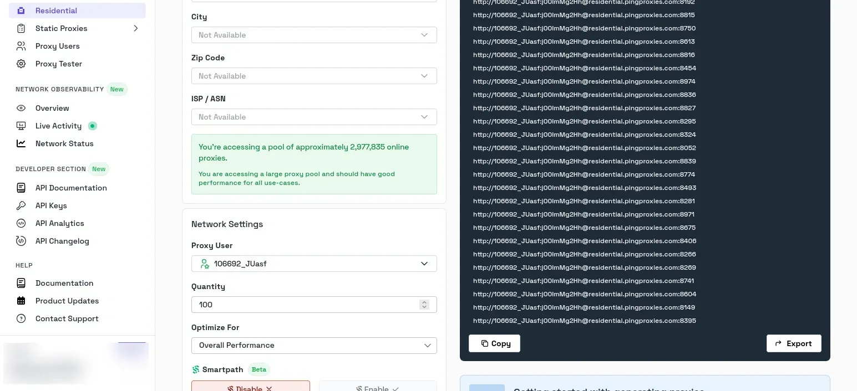
Task: Increase Quantity using the stepper arrow
Action: pyautogui.click(x=424, y=302)
